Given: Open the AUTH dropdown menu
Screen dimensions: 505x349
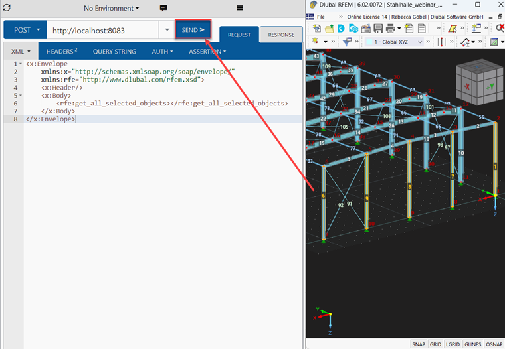Looking at the screenshot, I should tap(162, 52).
